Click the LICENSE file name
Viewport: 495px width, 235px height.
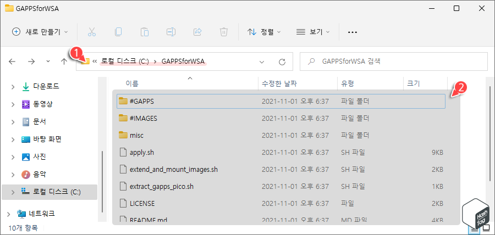[142, 204]
